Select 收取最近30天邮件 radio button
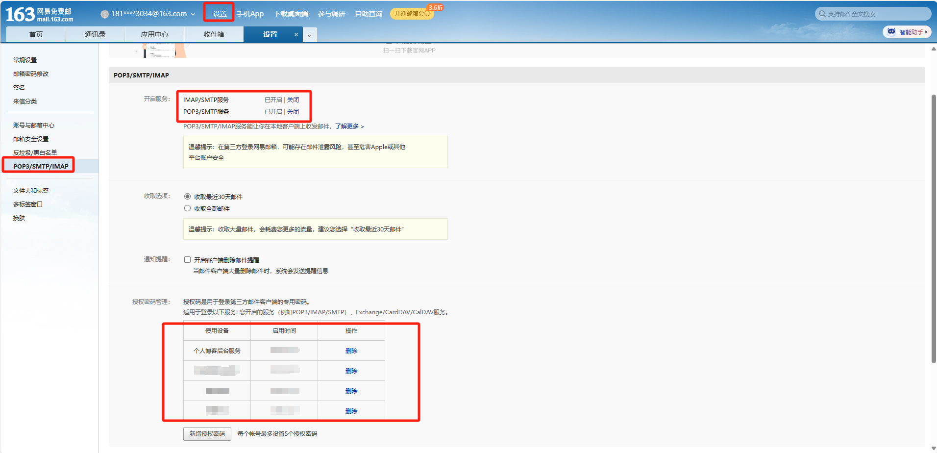Screen dimensions: 937x453 pyautogui.click(x=187, y=197)
